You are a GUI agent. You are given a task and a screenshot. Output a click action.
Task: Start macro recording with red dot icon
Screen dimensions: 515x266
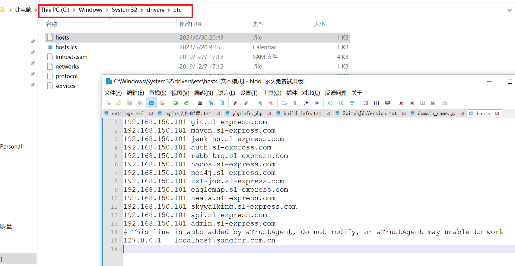pos(401,103)
